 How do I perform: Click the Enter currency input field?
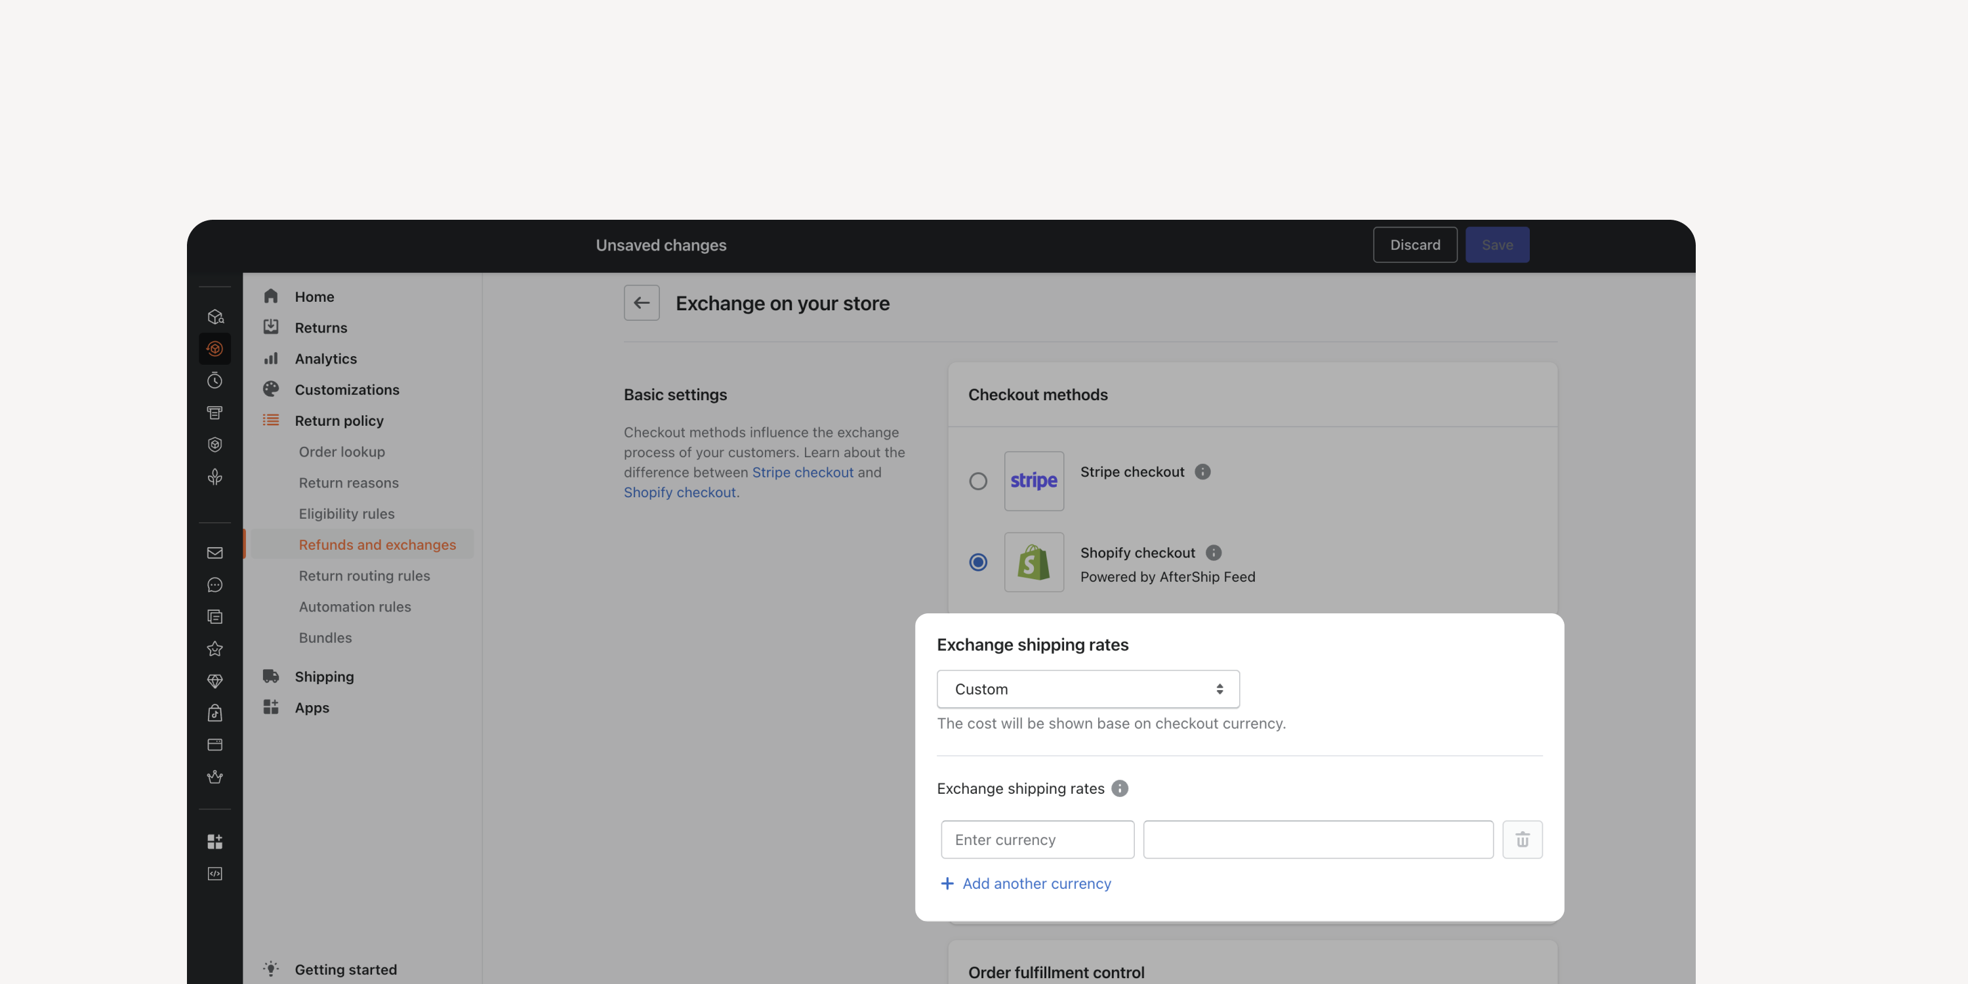tap(1038, 840)
